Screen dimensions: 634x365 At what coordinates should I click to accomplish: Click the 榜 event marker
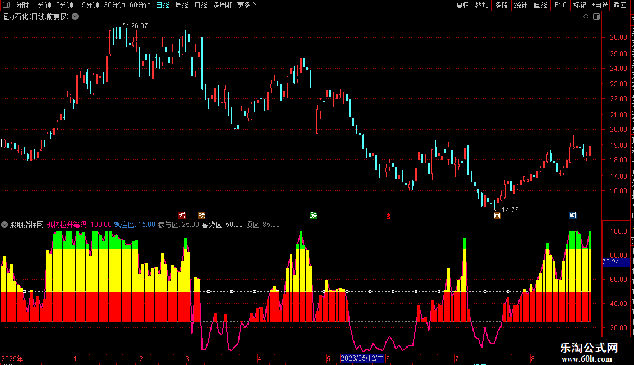[x=202, y=215]
